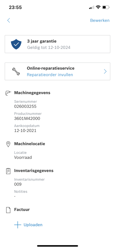
Task: Tap the Machinelocatie section heading
Action: (x=30, y=144)
